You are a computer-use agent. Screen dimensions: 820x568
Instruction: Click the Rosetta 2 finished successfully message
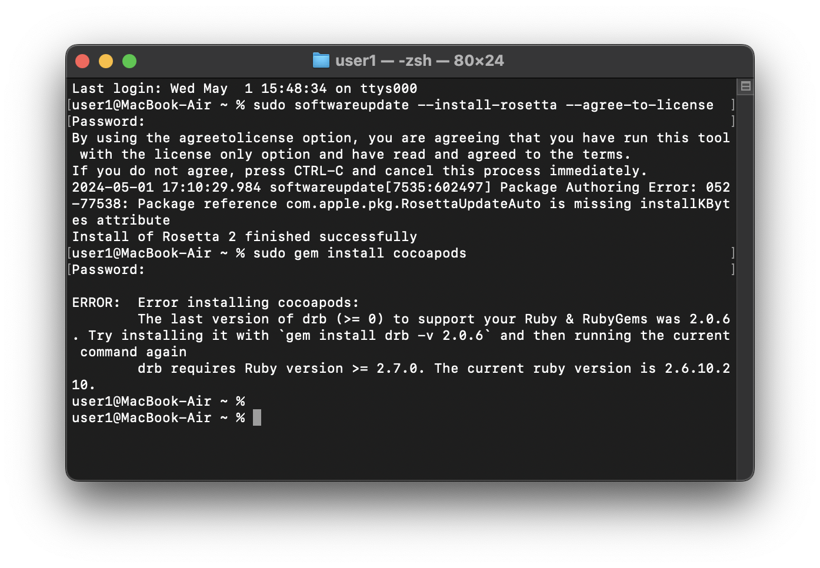[244, 236]
